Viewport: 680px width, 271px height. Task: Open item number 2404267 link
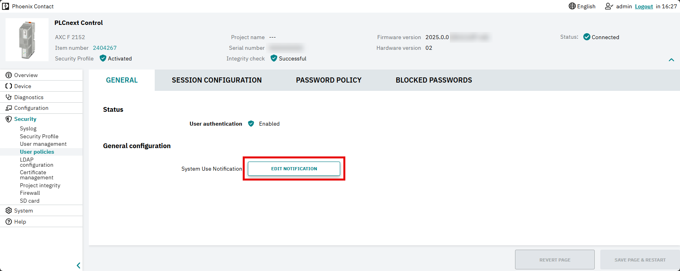(x=105, y=48)
